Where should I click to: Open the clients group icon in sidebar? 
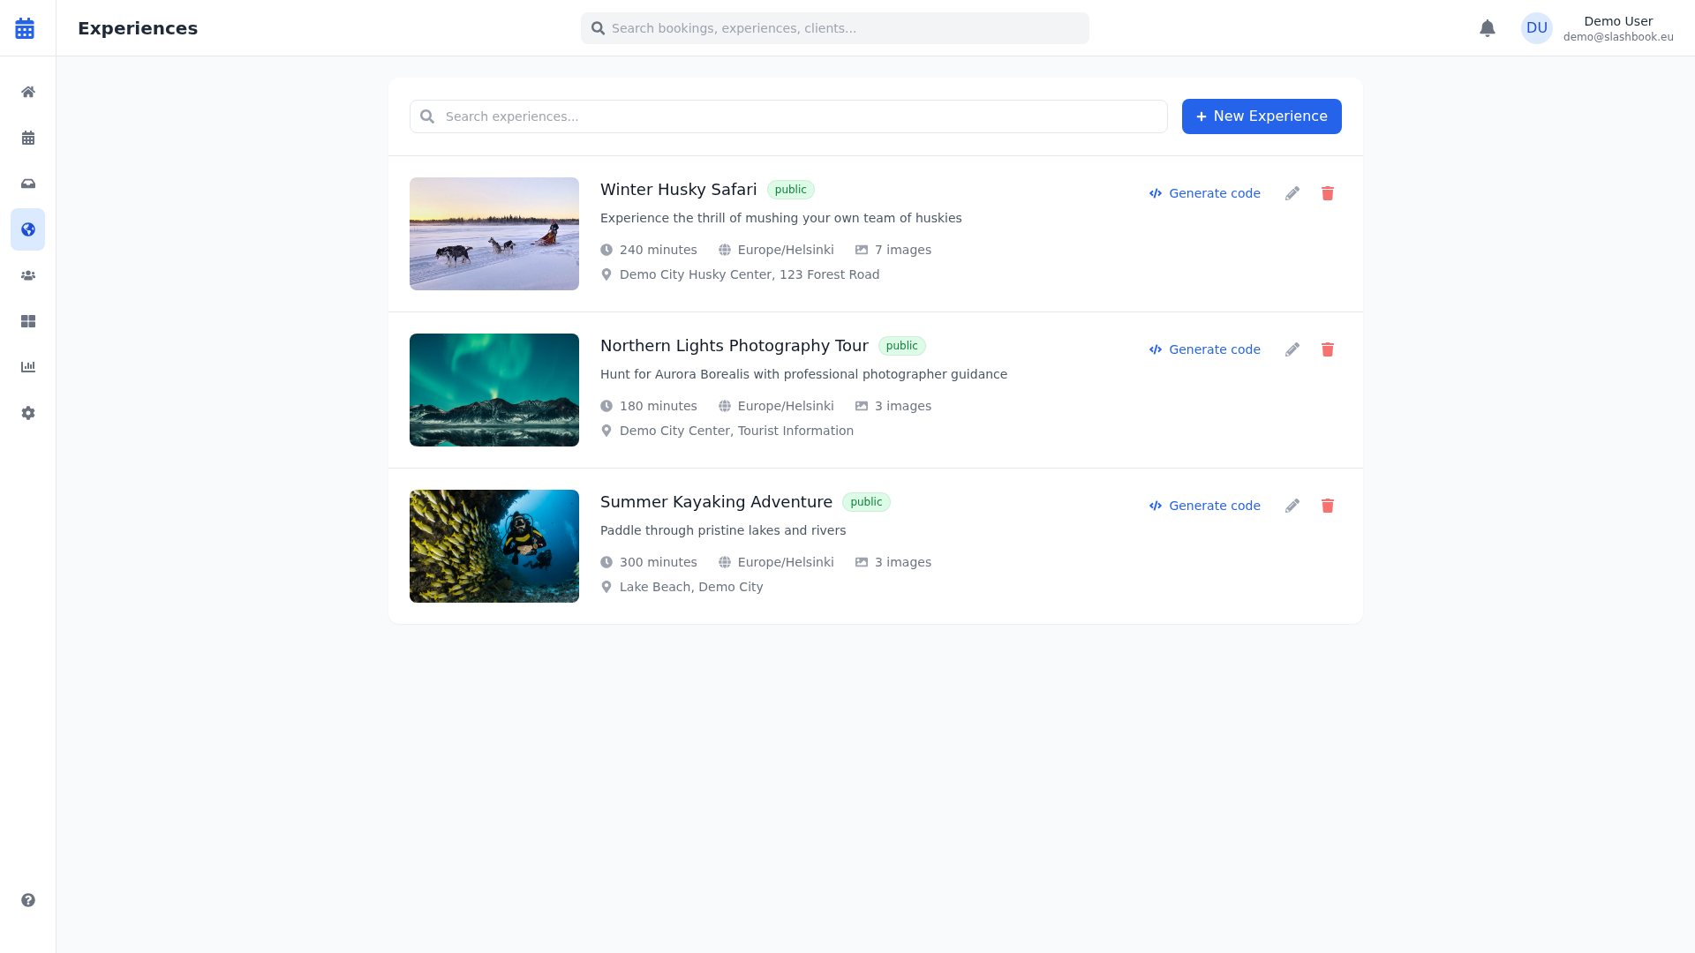click(28, 275)
